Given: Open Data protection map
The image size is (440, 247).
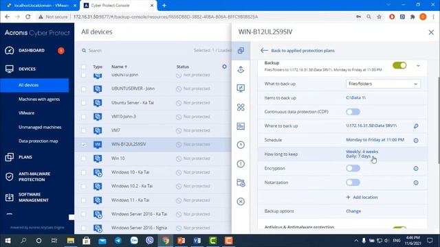Looking at the screenshot, I should (x=38, y=141).
